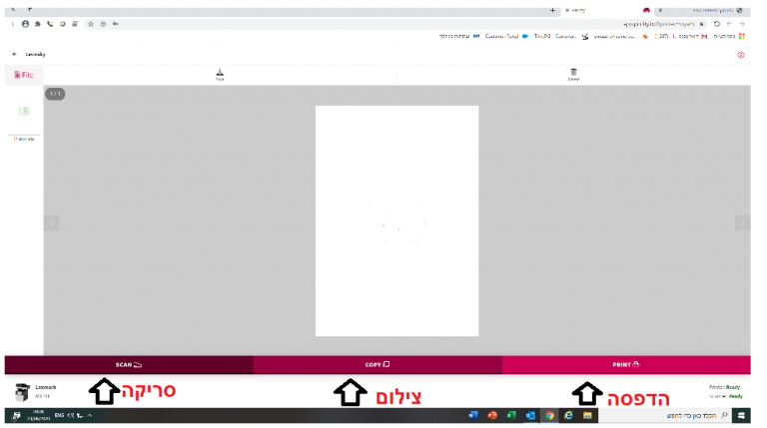Go to previous page arrow
Image resolution: width=767 pixels, height=428 pixels.
(x=51, y=222)
